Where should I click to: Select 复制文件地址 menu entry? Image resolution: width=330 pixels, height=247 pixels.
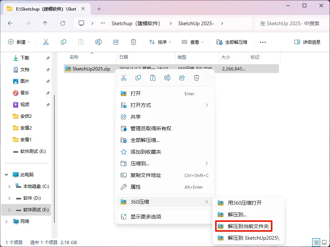[165, 175]
